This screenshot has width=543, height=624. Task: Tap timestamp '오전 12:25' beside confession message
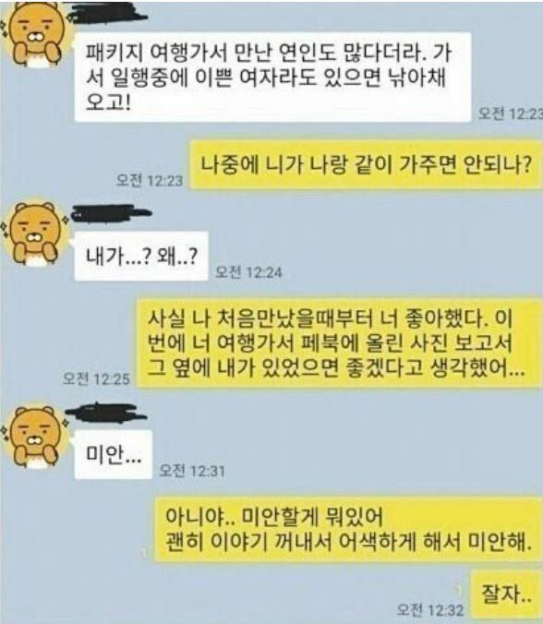click(96, 378)
